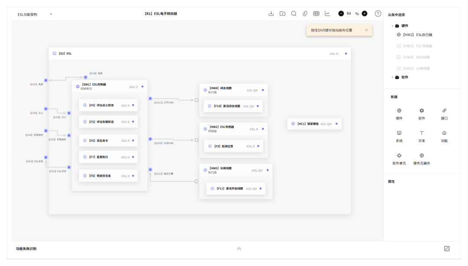
Task: Click blue dot on 【HC1】 锁紧螺栓
Action: point(336,124)
